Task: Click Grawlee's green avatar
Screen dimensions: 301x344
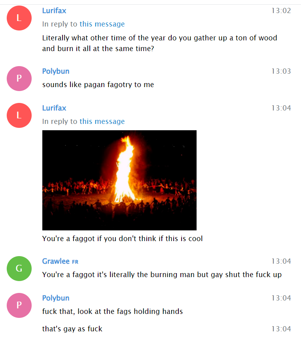Action: (19, 268)
